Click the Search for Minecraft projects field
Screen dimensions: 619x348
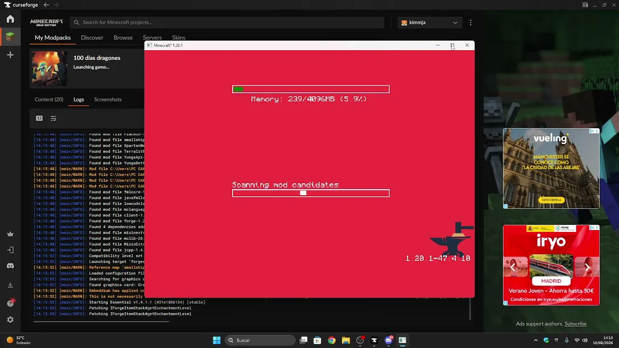227,22
